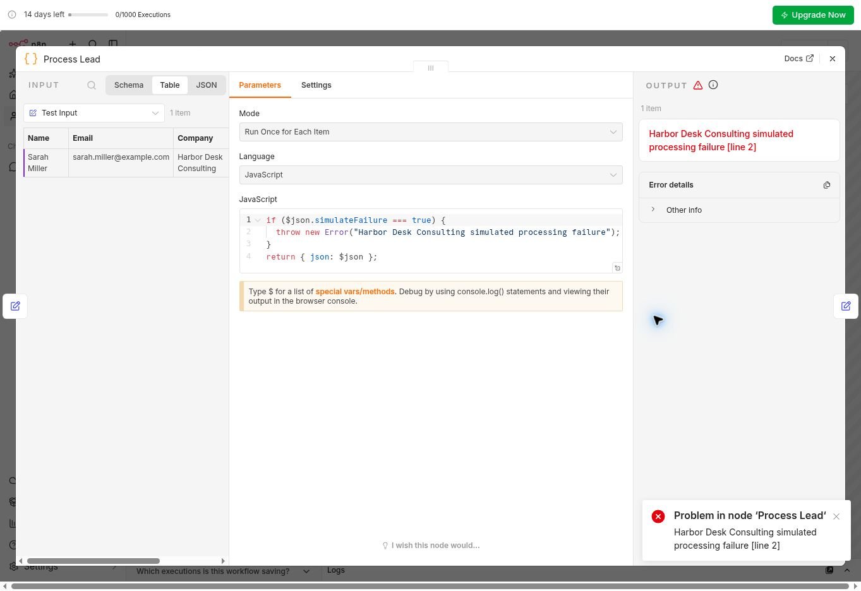Image resolution: width=861 pixels, height=591 pixels.
Task: Open the Parameters tab
Action: point(260,85)
